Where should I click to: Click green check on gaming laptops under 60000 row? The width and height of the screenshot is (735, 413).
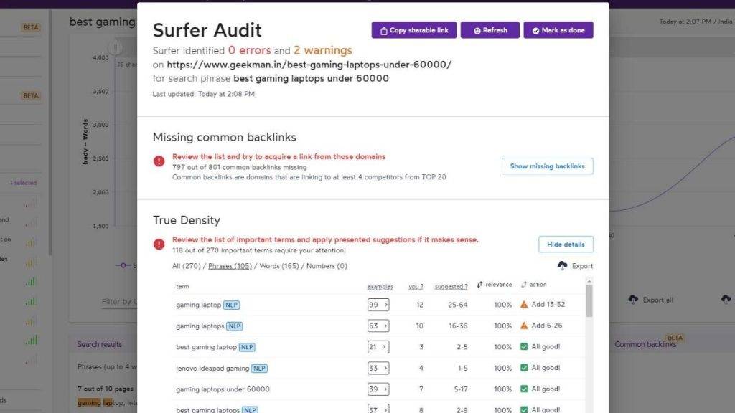click(524, 389)
